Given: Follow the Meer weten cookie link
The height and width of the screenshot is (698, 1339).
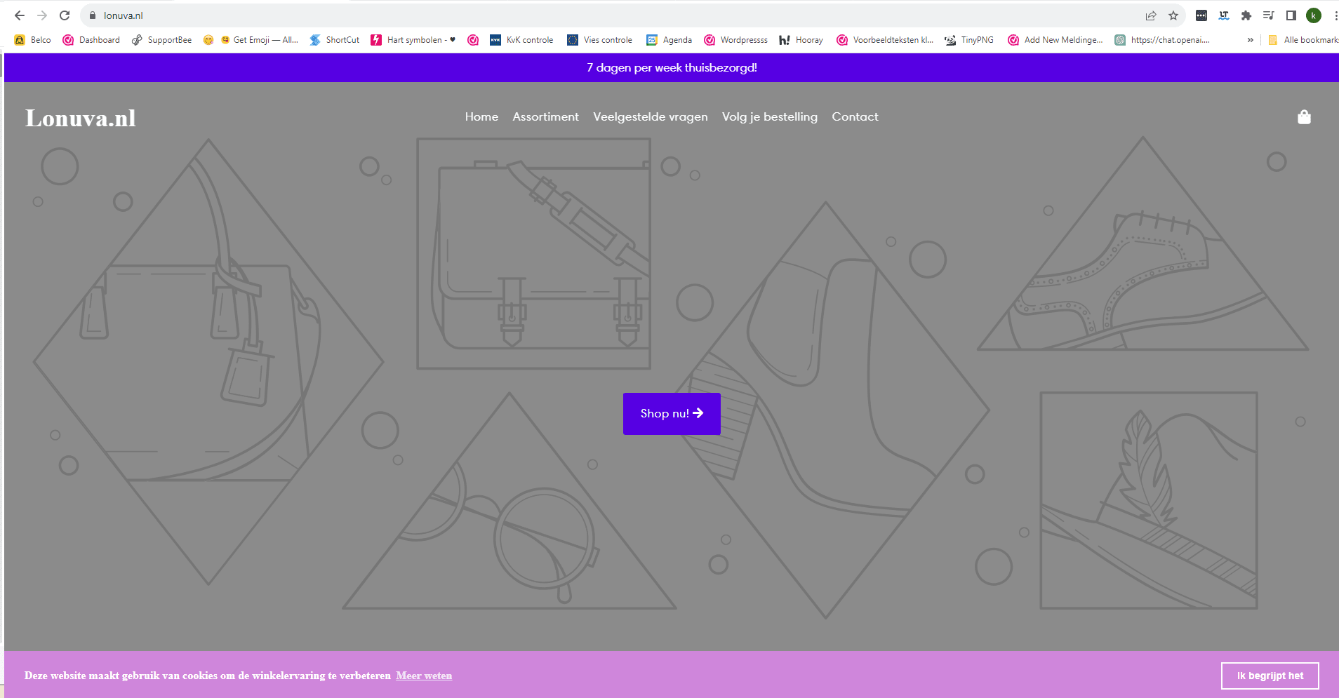Looking at the screenshot, I should [x=424, y=676].
